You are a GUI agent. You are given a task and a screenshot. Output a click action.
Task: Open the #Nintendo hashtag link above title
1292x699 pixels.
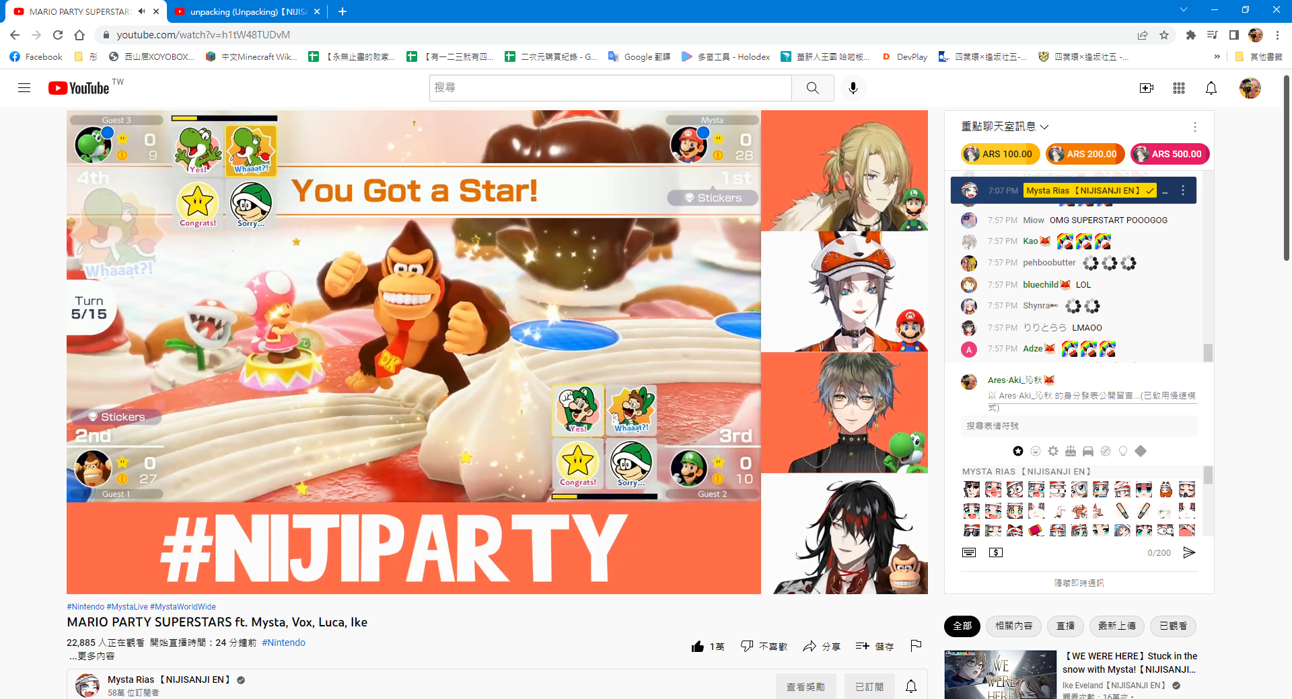(85, 607)
